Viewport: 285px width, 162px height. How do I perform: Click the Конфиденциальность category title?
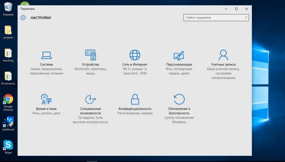(135, 109)
